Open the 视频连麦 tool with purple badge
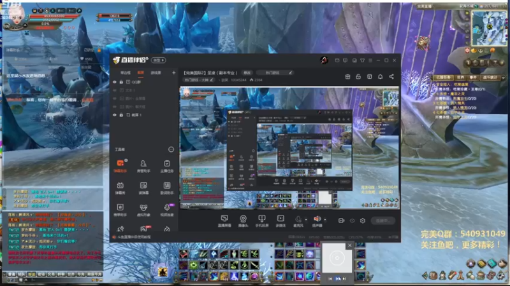The image size is (510, 286). [167, 210]
